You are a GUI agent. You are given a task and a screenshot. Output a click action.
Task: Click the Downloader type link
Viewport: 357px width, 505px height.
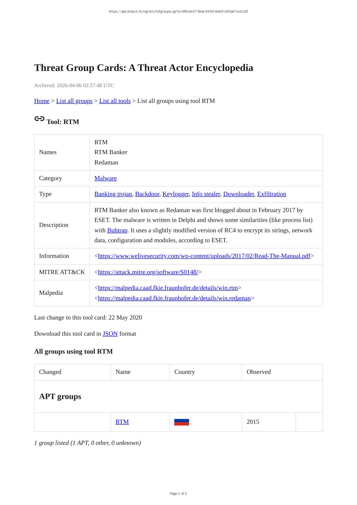[239, 194]
